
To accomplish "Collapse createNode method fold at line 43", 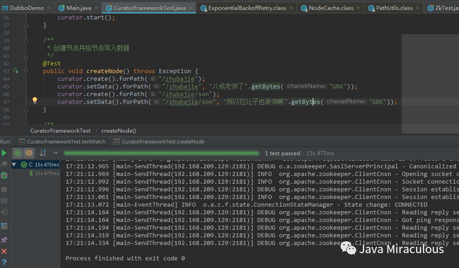I will pos(26,71).
